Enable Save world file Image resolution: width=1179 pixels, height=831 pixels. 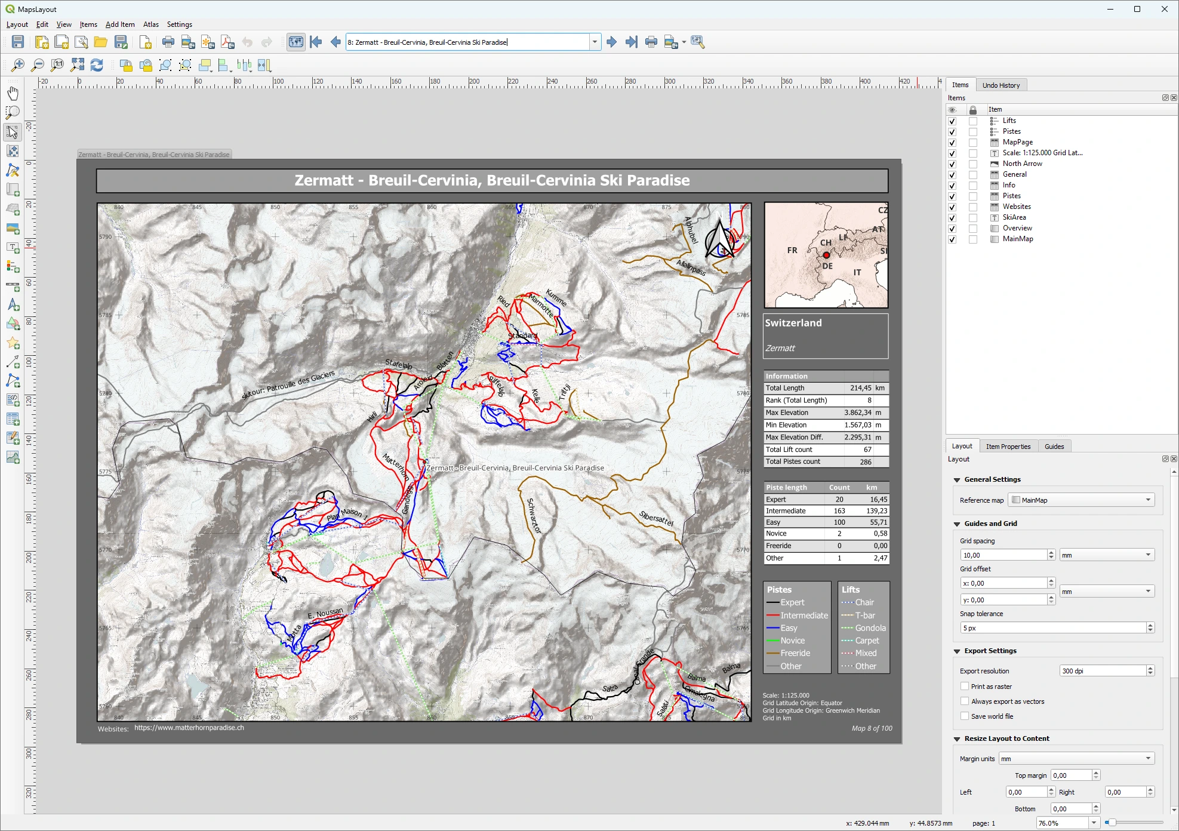tap(965, 716)
